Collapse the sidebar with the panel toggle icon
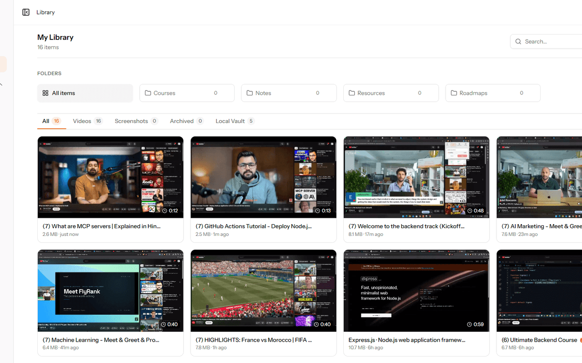The height and width of the screenshot is (363, 582). [x=26, y=12]
